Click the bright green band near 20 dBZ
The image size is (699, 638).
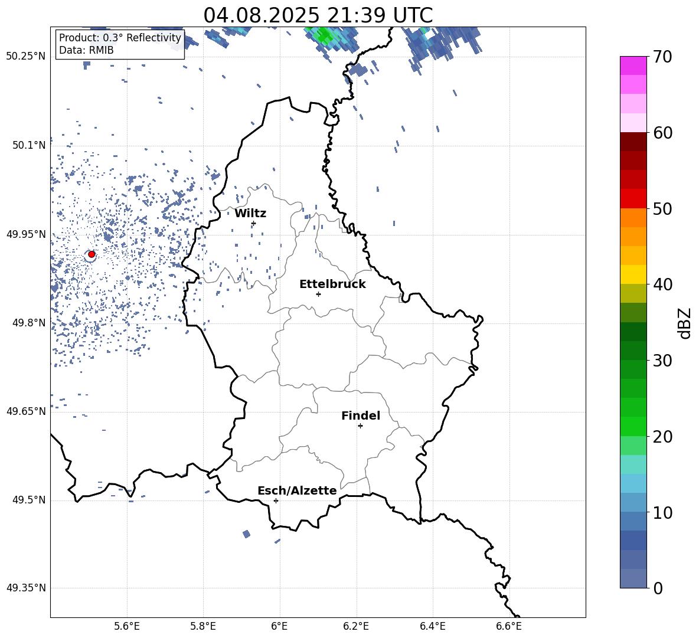pyautogui.click(x=633, y=426)
